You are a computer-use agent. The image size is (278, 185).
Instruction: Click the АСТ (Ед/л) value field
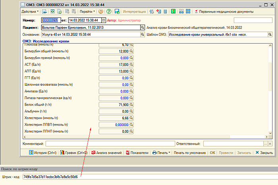114,65
